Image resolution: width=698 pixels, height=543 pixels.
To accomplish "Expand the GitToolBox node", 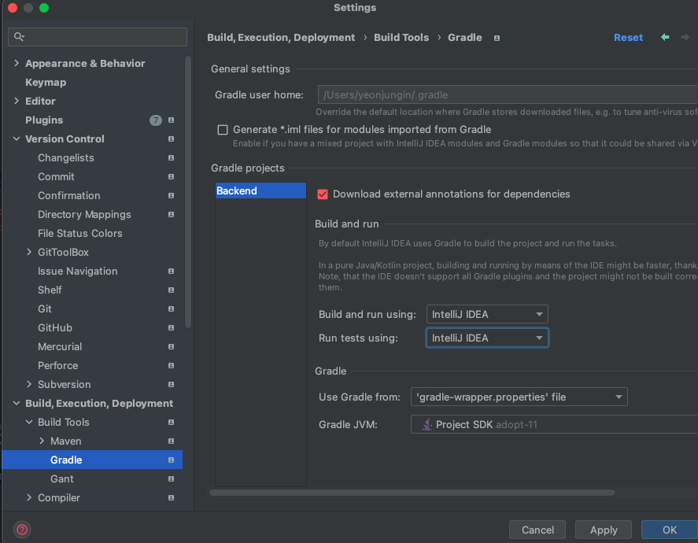I will pyautogui.click(x=29, y=253).
